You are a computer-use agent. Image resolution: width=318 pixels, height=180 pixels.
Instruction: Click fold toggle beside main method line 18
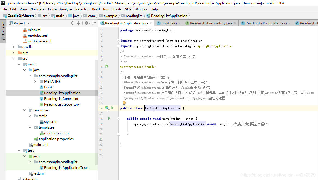pyautogui.click(x=119, y=118)
